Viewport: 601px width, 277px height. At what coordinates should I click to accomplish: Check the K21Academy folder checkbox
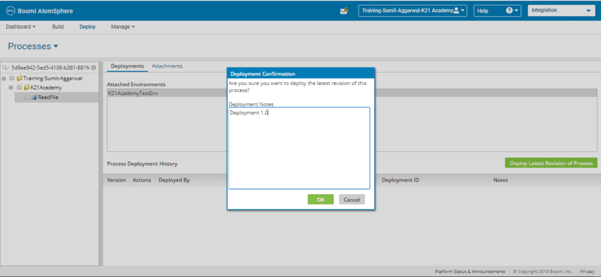pyautogui.click(x=19, y=87)
